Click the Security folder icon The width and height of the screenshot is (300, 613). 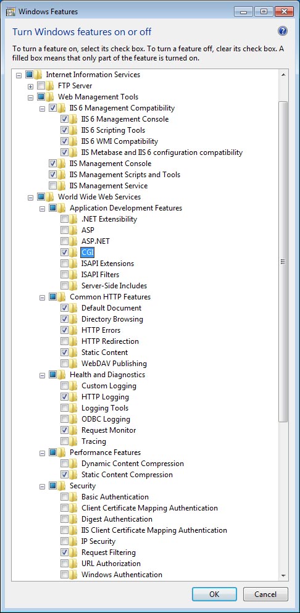(62, 486)
